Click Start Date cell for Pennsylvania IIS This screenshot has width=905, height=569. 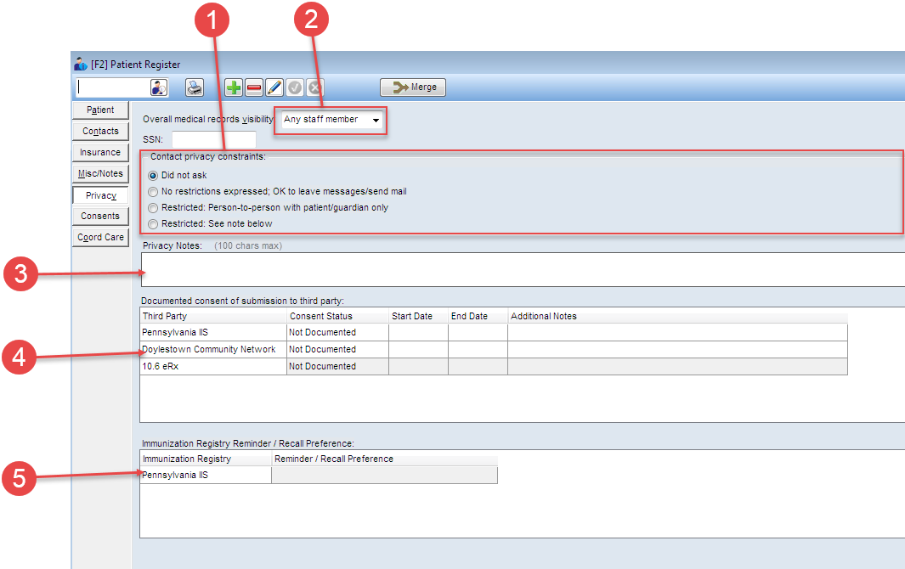[x=418, y=332]
